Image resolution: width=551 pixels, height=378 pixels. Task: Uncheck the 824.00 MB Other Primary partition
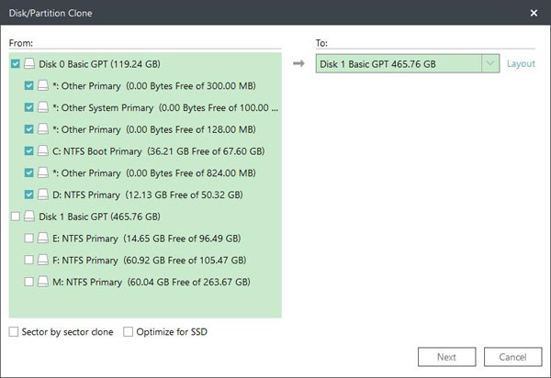tap(30, 173)
